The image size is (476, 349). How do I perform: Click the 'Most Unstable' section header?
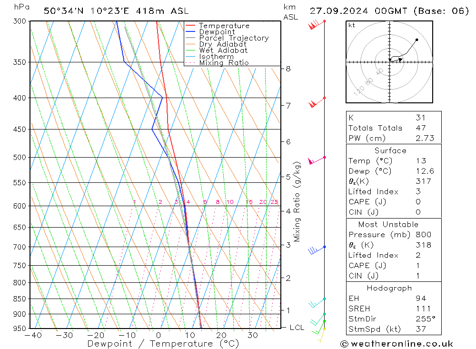[388, 224]
